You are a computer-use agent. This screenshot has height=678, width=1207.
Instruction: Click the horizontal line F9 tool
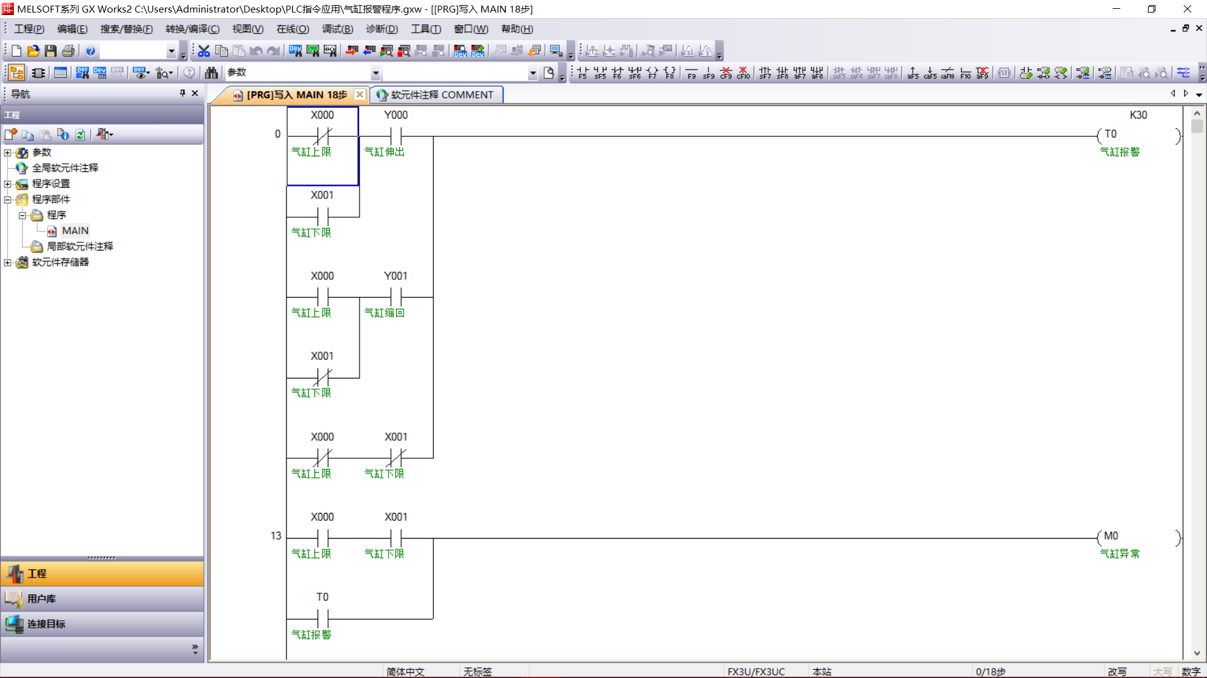692,73
